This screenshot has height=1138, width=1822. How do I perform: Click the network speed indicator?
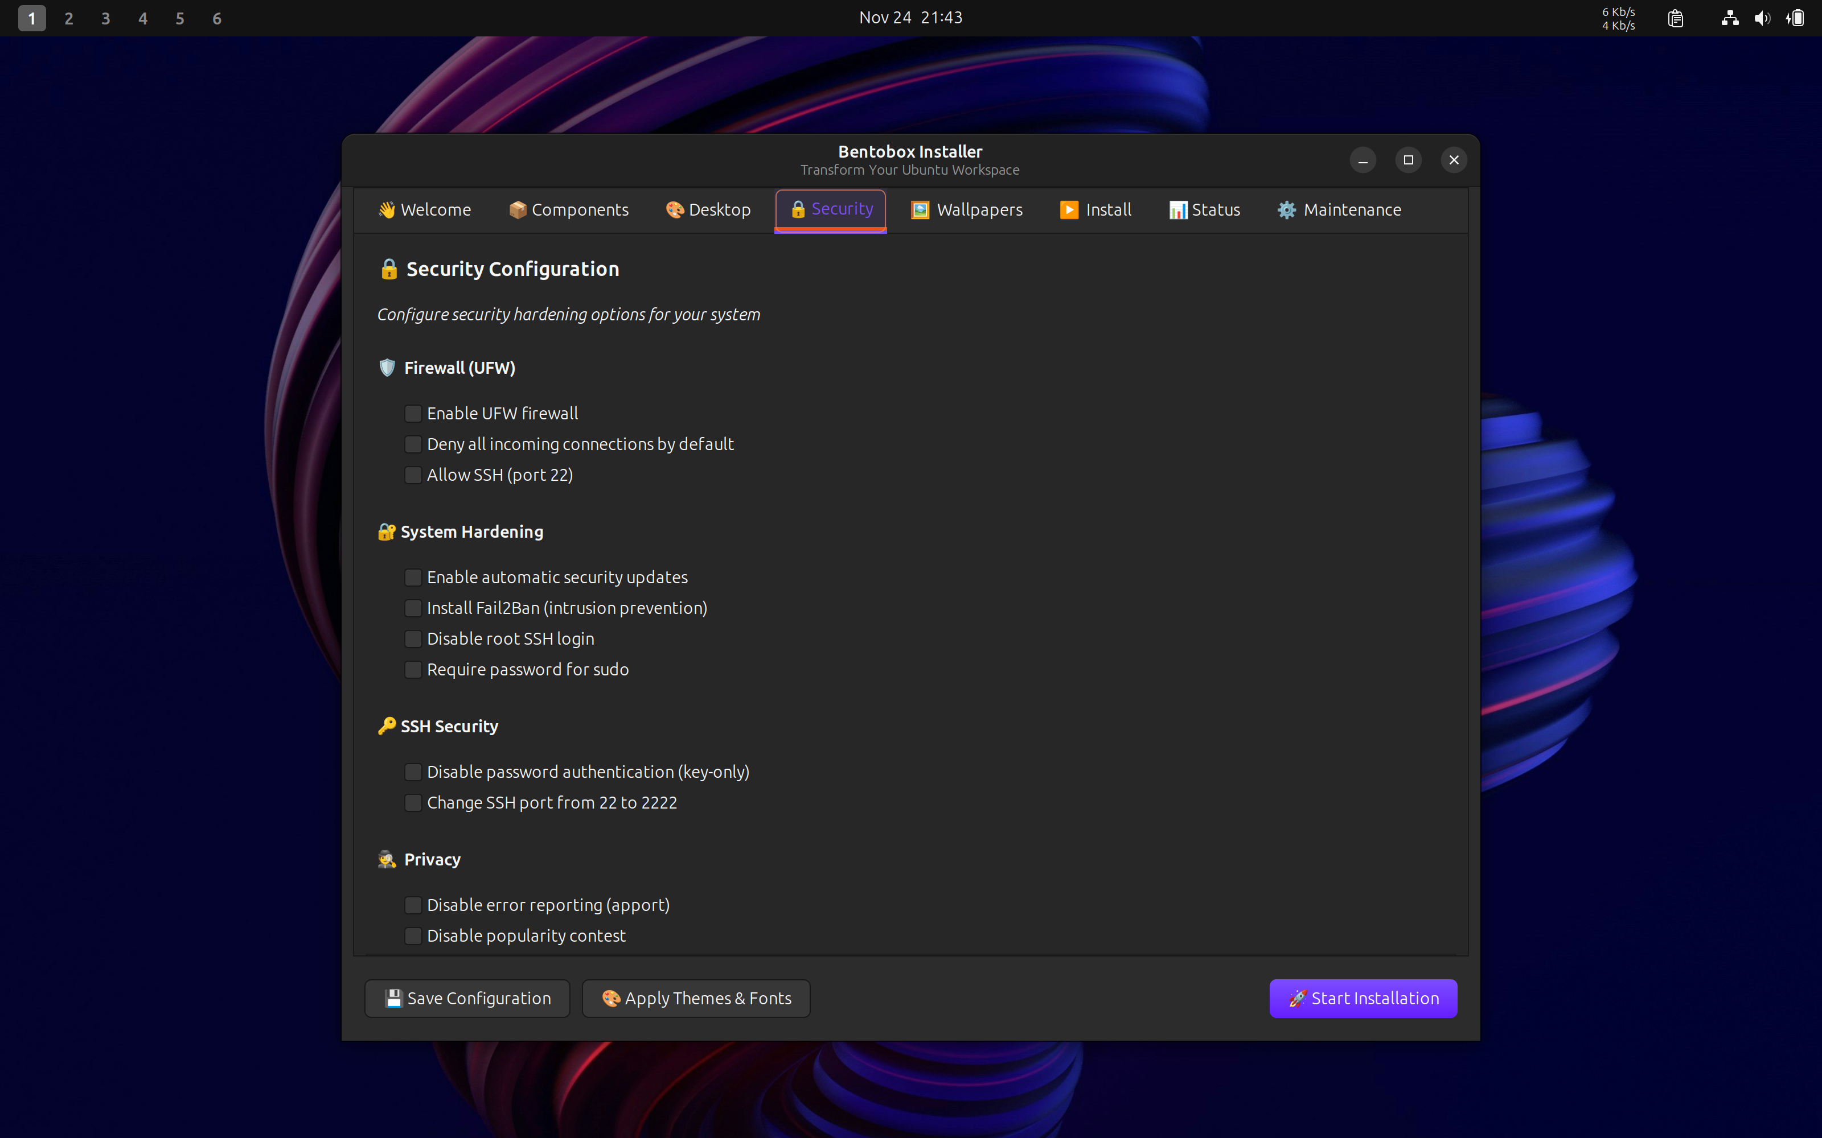pos(1618,18)
